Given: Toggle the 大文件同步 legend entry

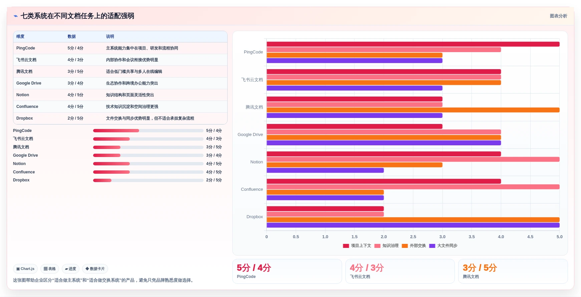Looking at the screenshot, I should 443,246.
